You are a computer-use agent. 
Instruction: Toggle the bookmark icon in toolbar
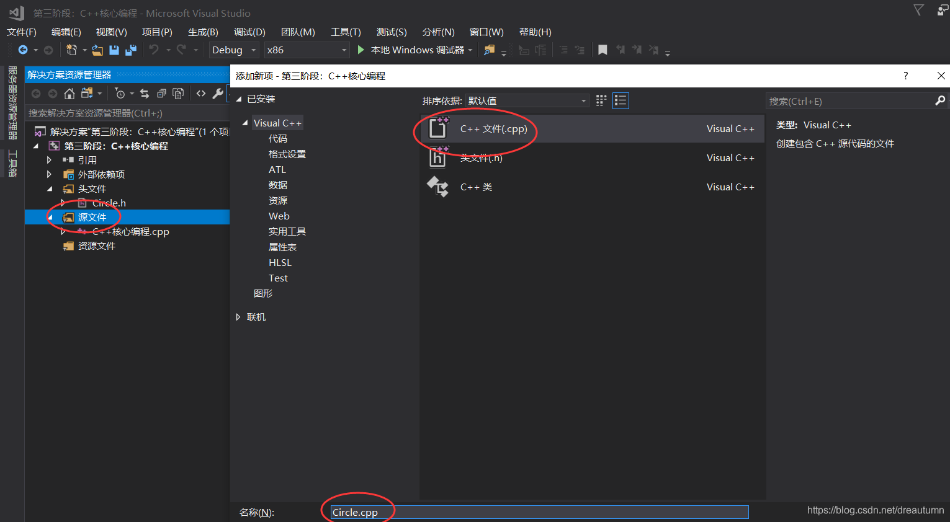coord(603,50)
